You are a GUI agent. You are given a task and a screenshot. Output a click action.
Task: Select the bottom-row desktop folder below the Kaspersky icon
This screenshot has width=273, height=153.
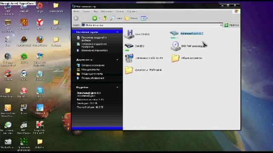click(40, 142)
